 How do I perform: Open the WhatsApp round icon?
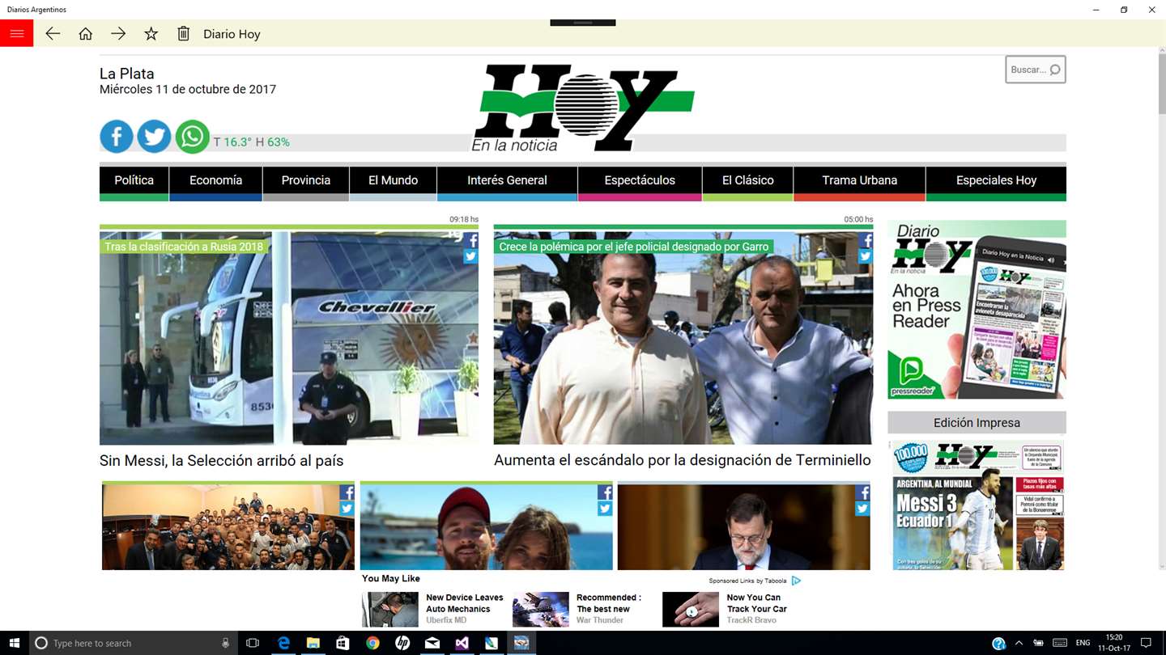192,137
